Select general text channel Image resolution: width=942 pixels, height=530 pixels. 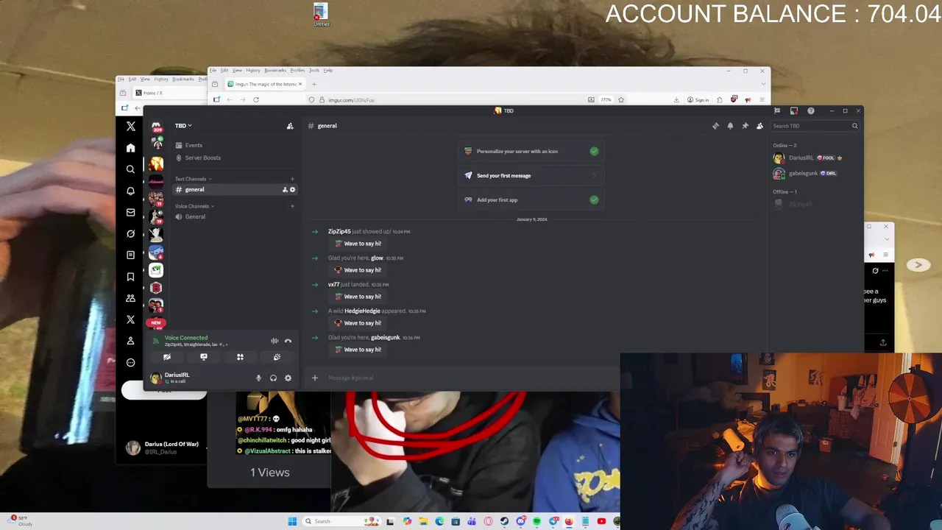click(x=235, y=190)
